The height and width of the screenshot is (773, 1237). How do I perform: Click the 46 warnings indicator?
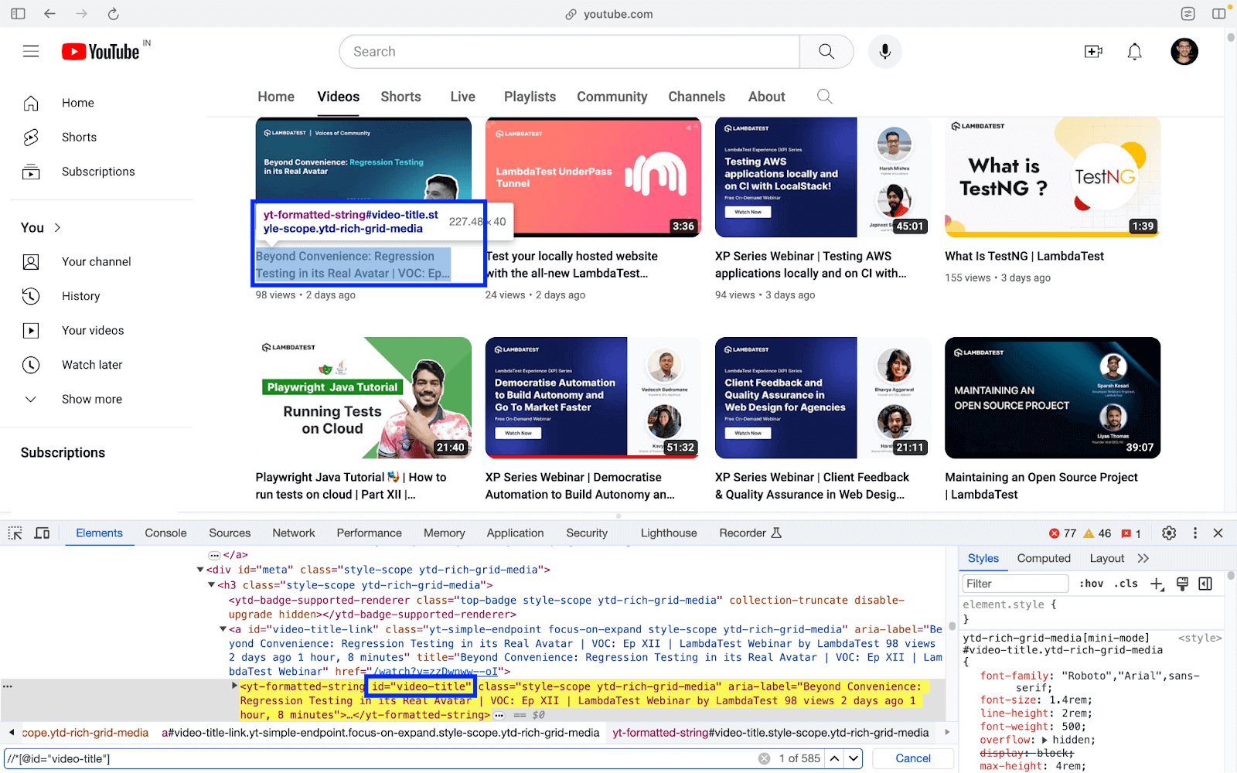1098,533
